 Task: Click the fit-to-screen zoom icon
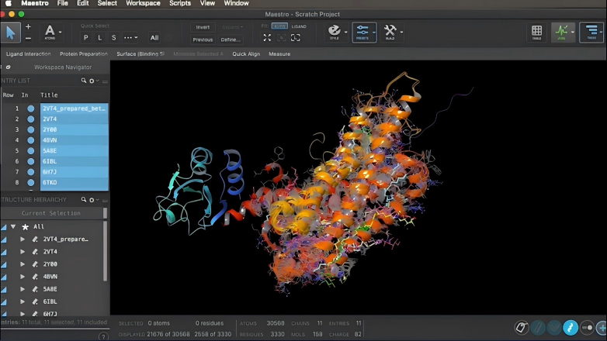tap(267, 37)
